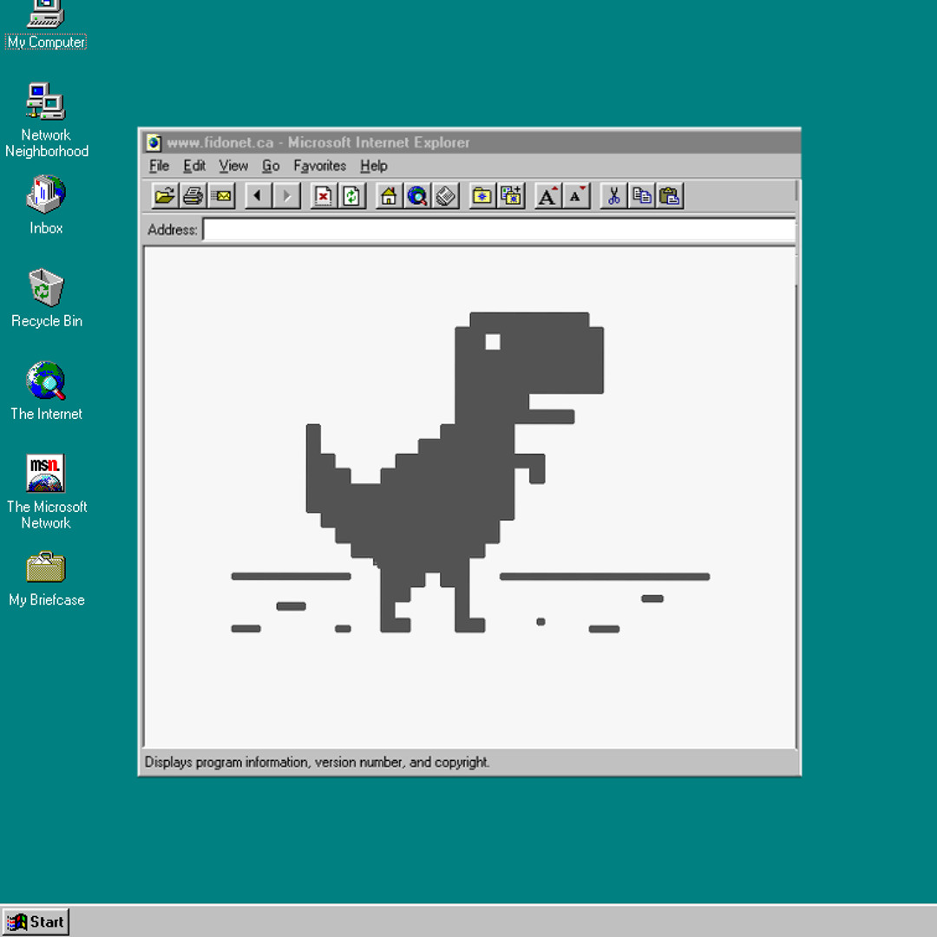Click the Search the Internet icon
Viewport: 937px width, 937px height.
pos(417,196)
